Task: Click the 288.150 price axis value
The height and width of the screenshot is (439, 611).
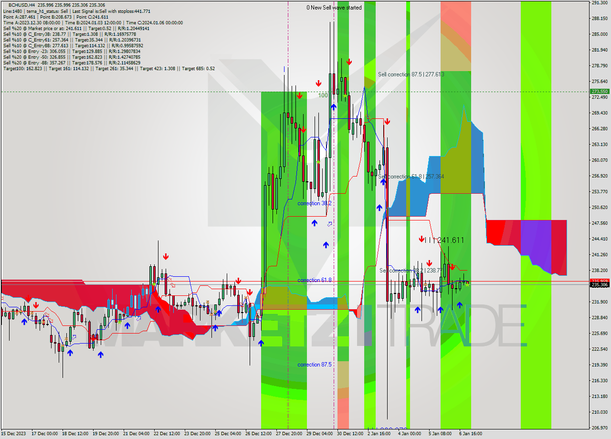Action: [600, 19]
